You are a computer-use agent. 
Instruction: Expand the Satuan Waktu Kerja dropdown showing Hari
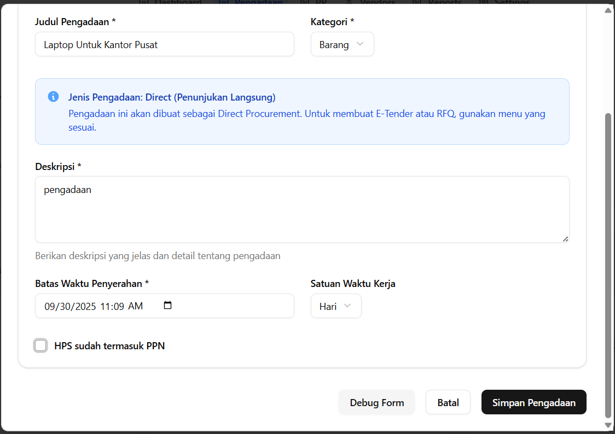[335, 306]
